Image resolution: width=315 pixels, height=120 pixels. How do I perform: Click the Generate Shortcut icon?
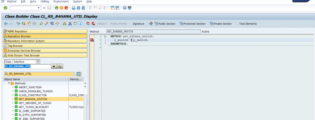[117, 8]
